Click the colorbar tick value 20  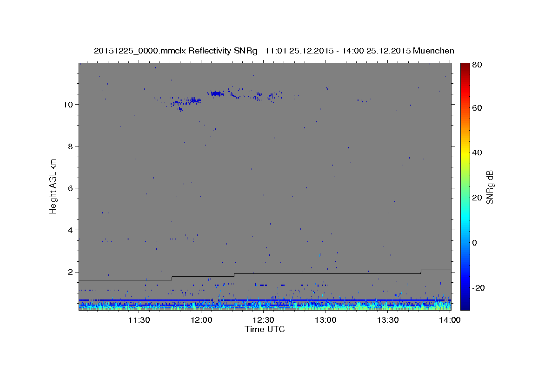point(477,198)
